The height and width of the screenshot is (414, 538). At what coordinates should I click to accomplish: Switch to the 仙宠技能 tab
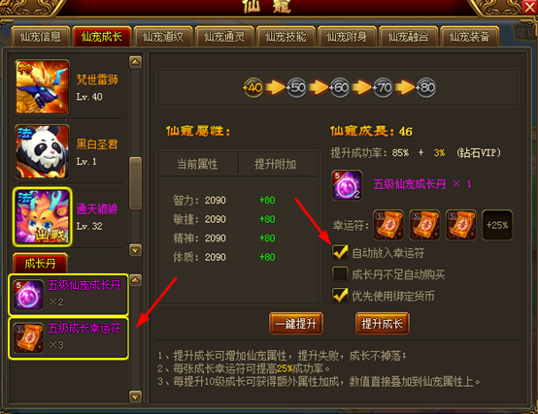pyautogui.click(x=286, y=36)
